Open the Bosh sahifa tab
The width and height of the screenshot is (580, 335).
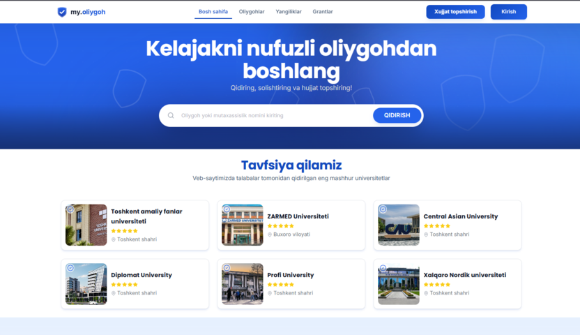click(x=213, y=12)
